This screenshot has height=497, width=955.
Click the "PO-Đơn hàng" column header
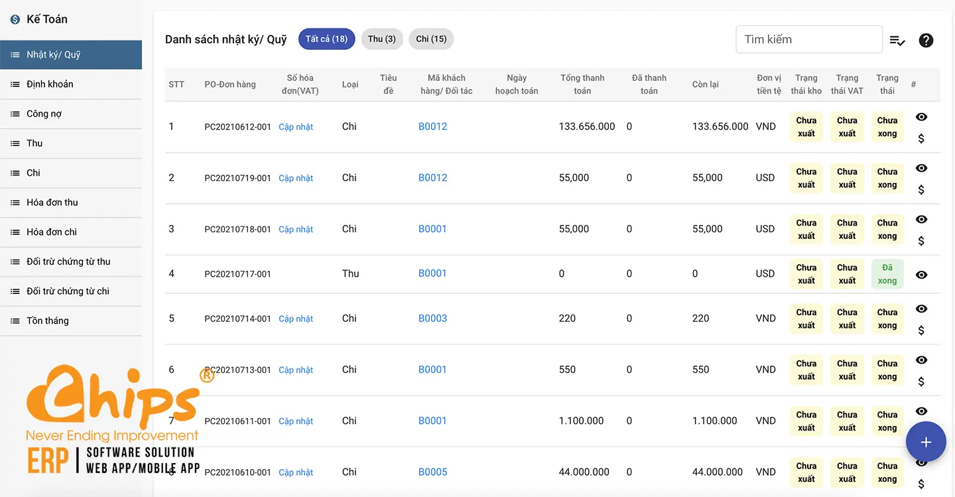230,84
